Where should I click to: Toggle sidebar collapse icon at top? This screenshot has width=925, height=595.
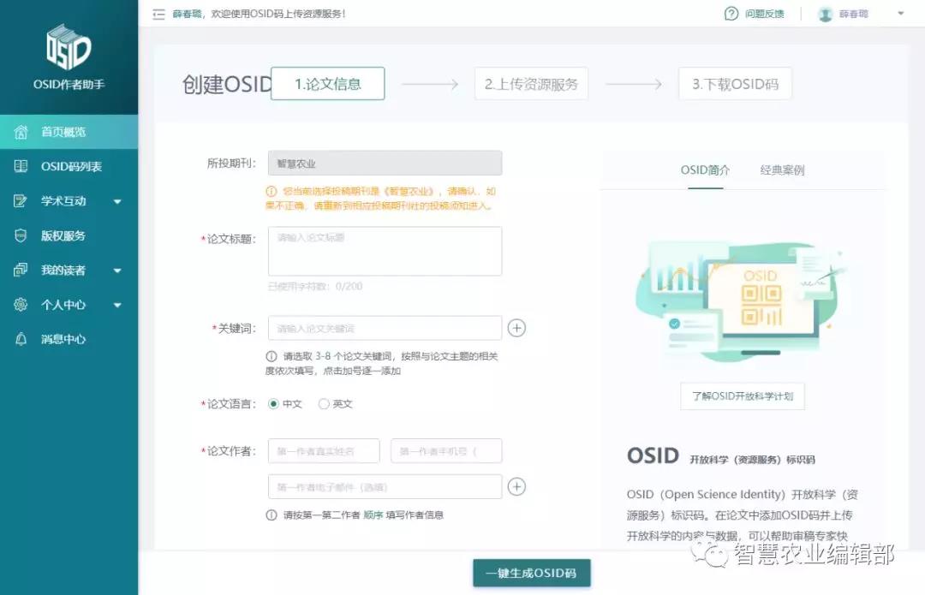pos(158,14)
